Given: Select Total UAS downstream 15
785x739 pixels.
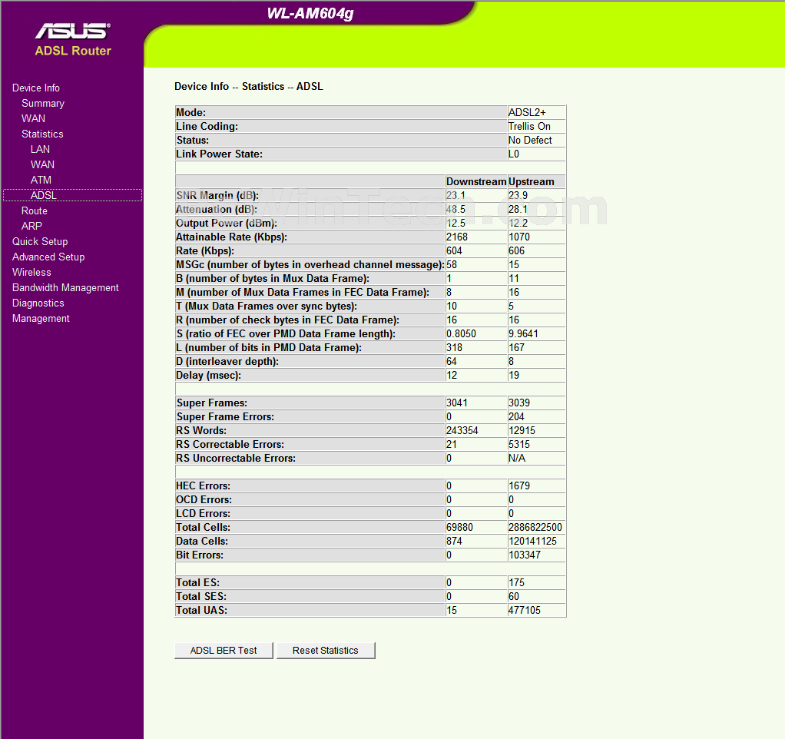Looking at the screenshot, I should point(452,610).
